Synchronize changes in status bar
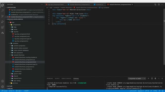This screenshot has width=165, height=92. [12, 91]
